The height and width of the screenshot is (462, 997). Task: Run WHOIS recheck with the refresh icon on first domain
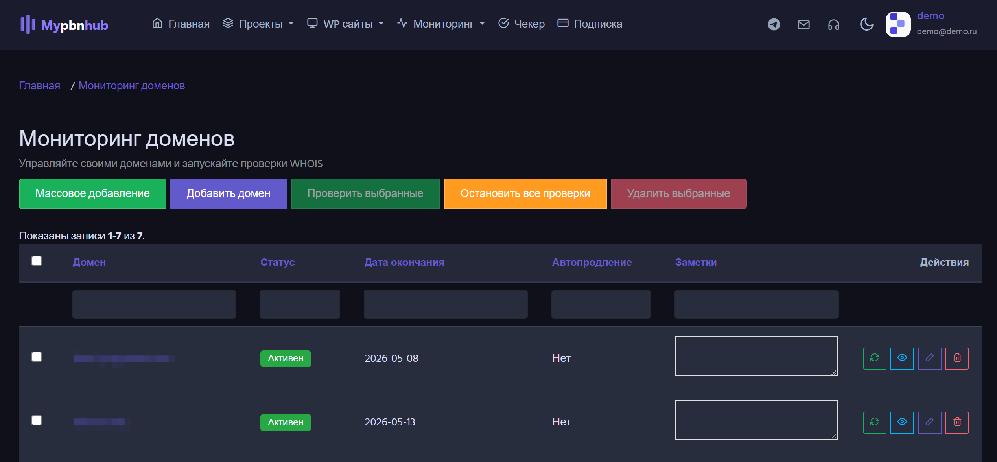point(874,358)
